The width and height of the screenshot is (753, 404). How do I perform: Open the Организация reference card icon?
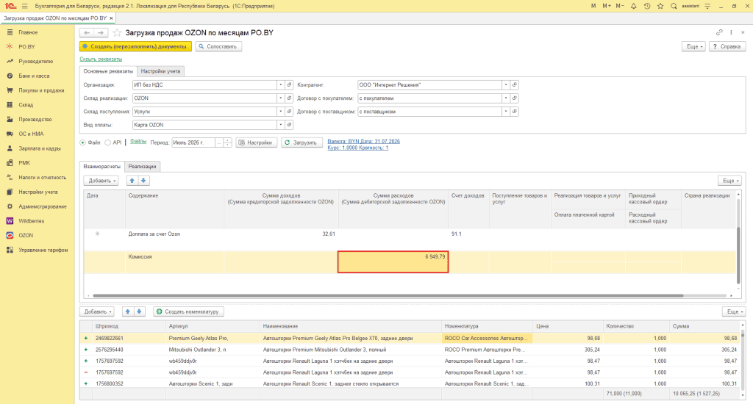[x=289, y=85]
